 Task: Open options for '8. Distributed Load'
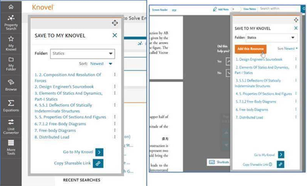tap(115, 137)
